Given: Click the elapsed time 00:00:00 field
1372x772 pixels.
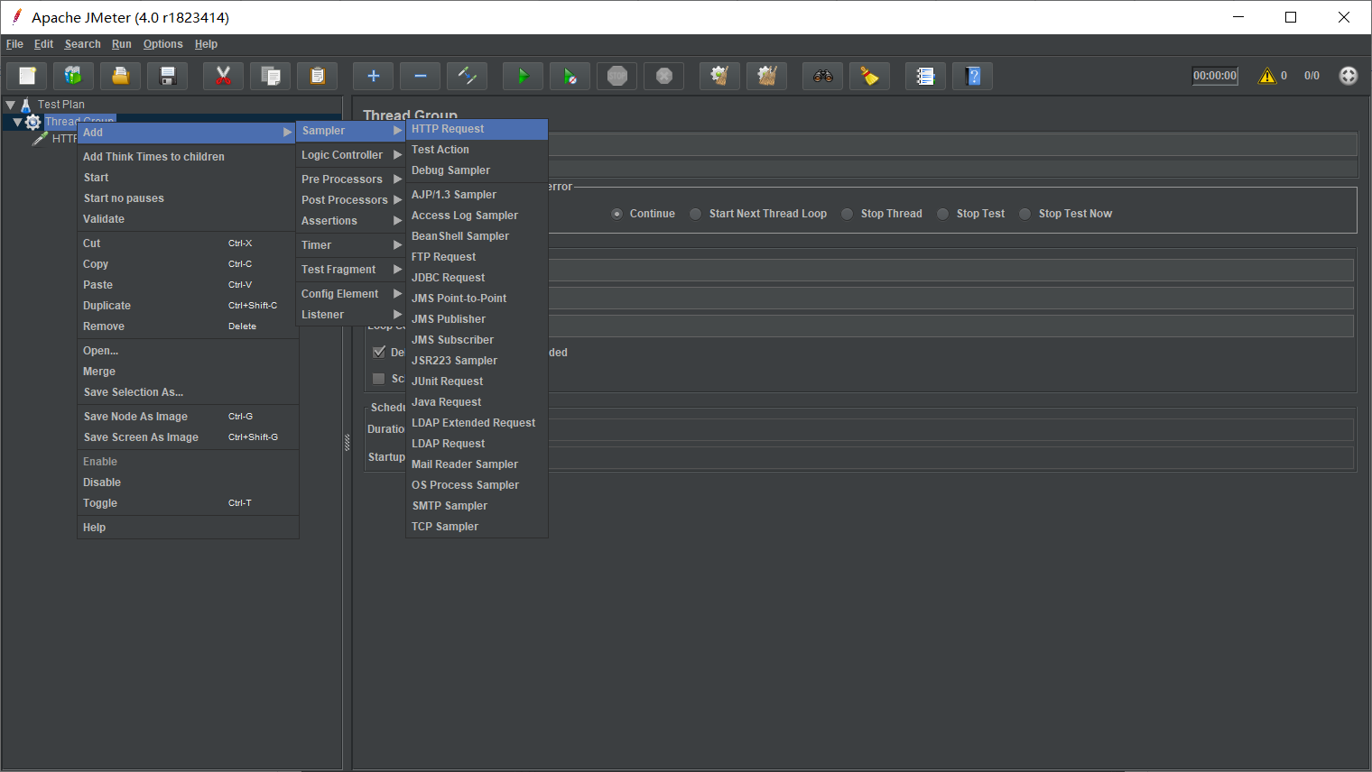Looking at the screenshot, I should [1215, 76].
